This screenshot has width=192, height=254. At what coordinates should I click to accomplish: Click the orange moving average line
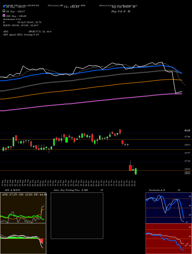(x=91, y=88)
